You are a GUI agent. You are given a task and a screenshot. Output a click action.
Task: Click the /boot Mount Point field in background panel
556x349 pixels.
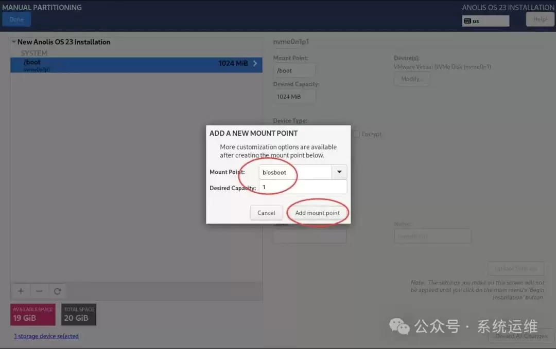294,70
